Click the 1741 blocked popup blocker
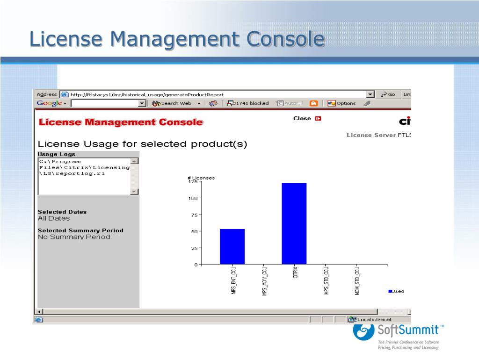Screen dimensions: 479x359 coord(248,103)
